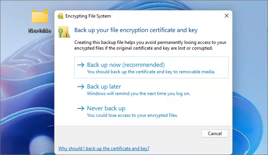Click the 'Encrypting File System' window title
Image resolution: width=268 pixels, height=155 pixels.
click(x=88, y=16)
